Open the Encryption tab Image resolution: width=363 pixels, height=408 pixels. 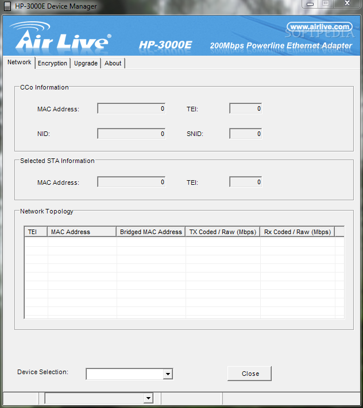coord(52,63)
